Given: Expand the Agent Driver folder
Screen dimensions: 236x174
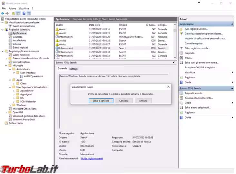Looking at the screenshot, I should click(x=14, y=91).
